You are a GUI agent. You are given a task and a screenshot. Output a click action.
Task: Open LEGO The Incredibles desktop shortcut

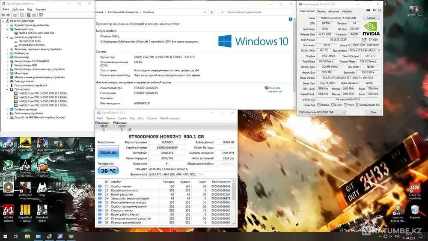[x=415, y=191]
